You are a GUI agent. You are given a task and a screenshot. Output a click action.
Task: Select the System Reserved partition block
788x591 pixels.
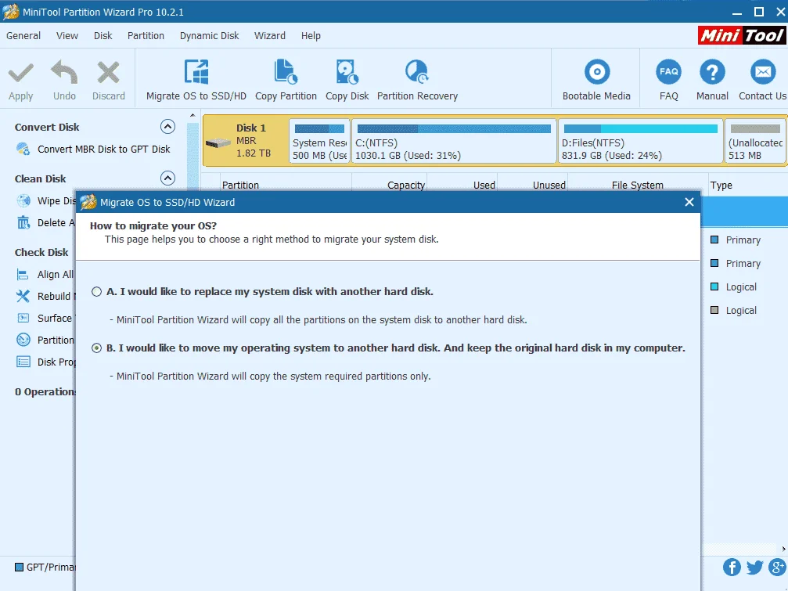tap(319, 141)
